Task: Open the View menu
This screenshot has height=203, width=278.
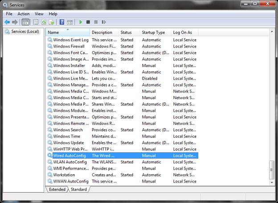Action: click(39, 14)
